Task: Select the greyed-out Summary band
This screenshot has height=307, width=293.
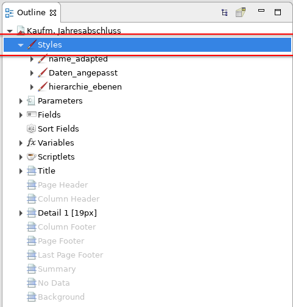Action: [x=57, y=269]
